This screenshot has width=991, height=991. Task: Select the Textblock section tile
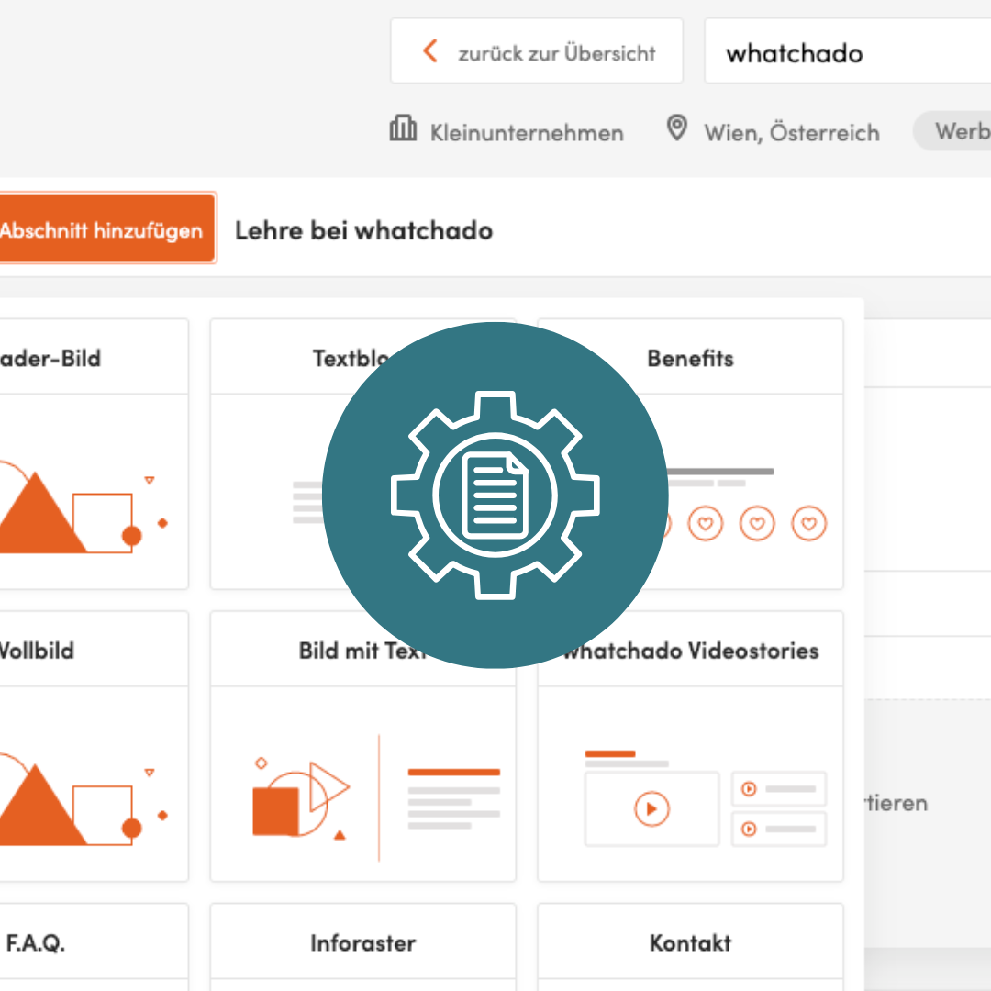[362, 358]
